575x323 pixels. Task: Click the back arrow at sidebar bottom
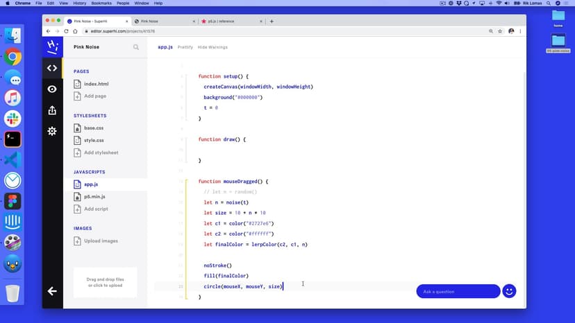click(52, 291)
